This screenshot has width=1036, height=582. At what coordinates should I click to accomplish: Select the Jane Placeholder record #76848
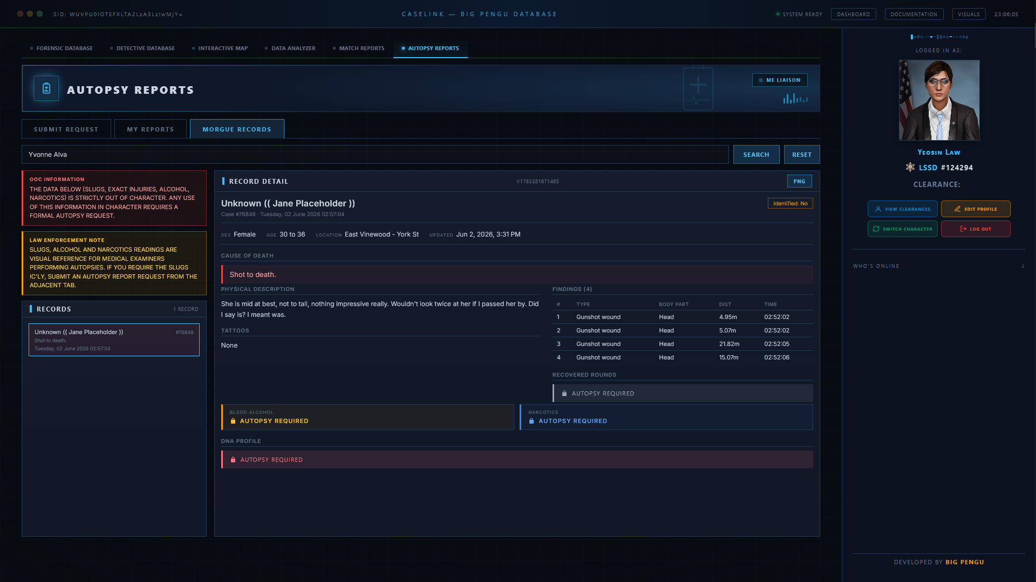tap(114, 340)
